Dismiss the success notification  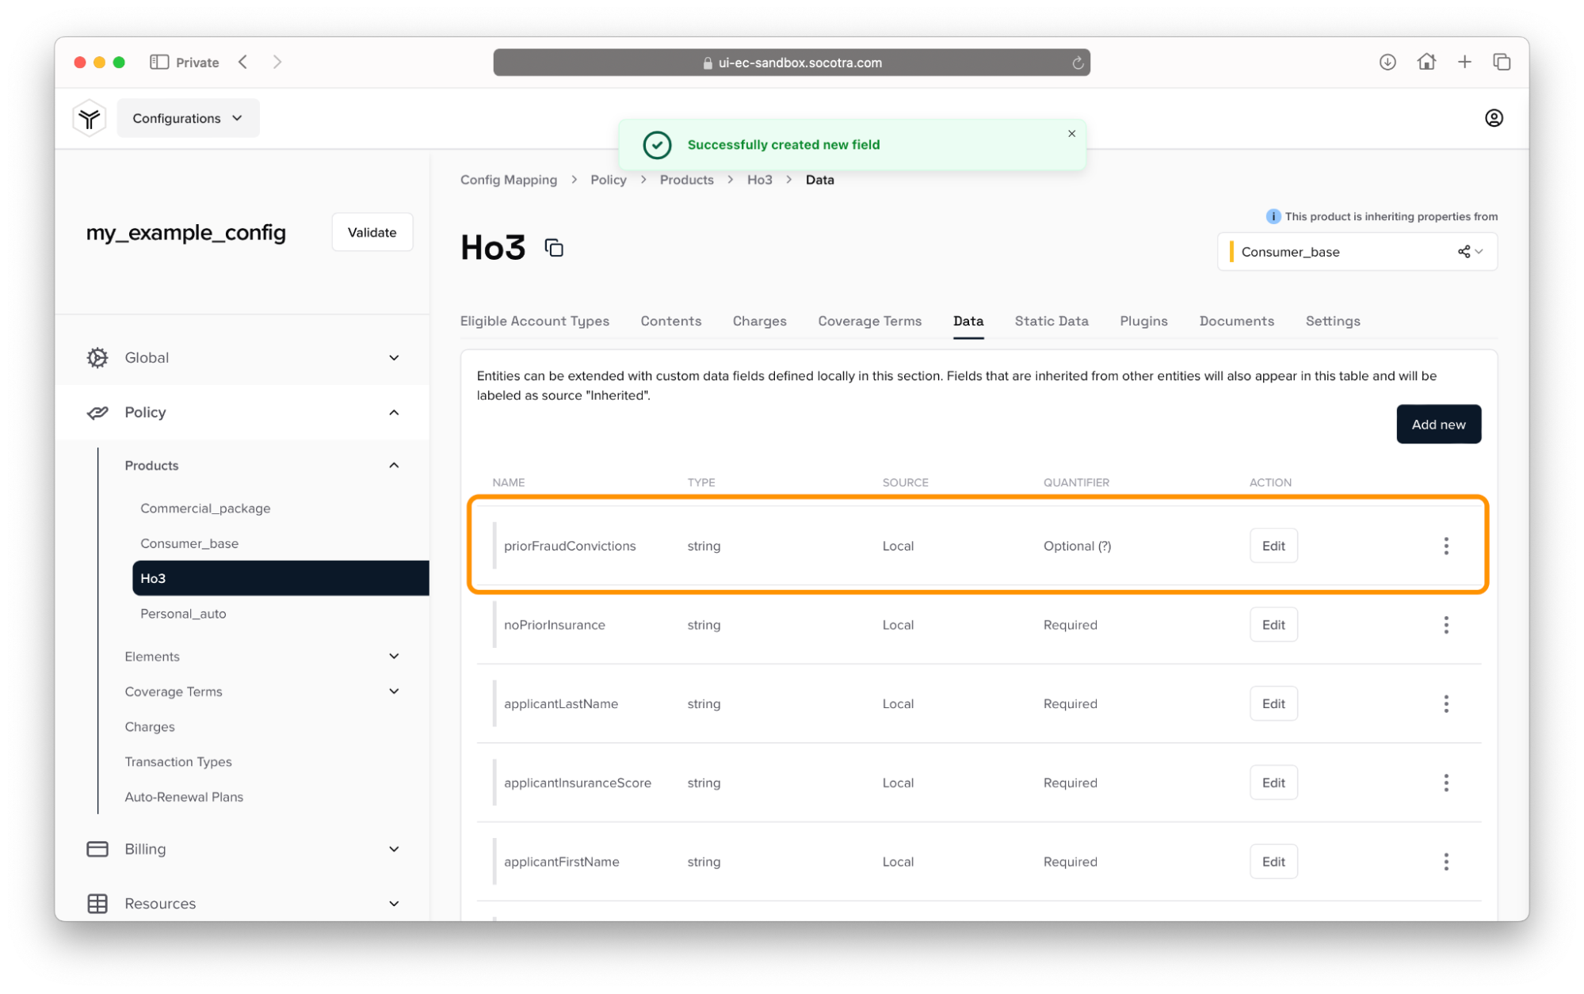click(1071, 134)
